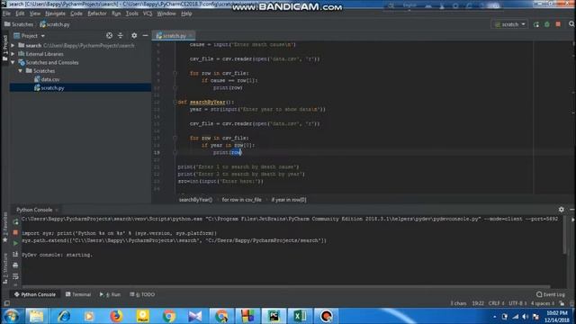Collapse the Scratches folder
The image size is (576, 324).
point(21,71)
